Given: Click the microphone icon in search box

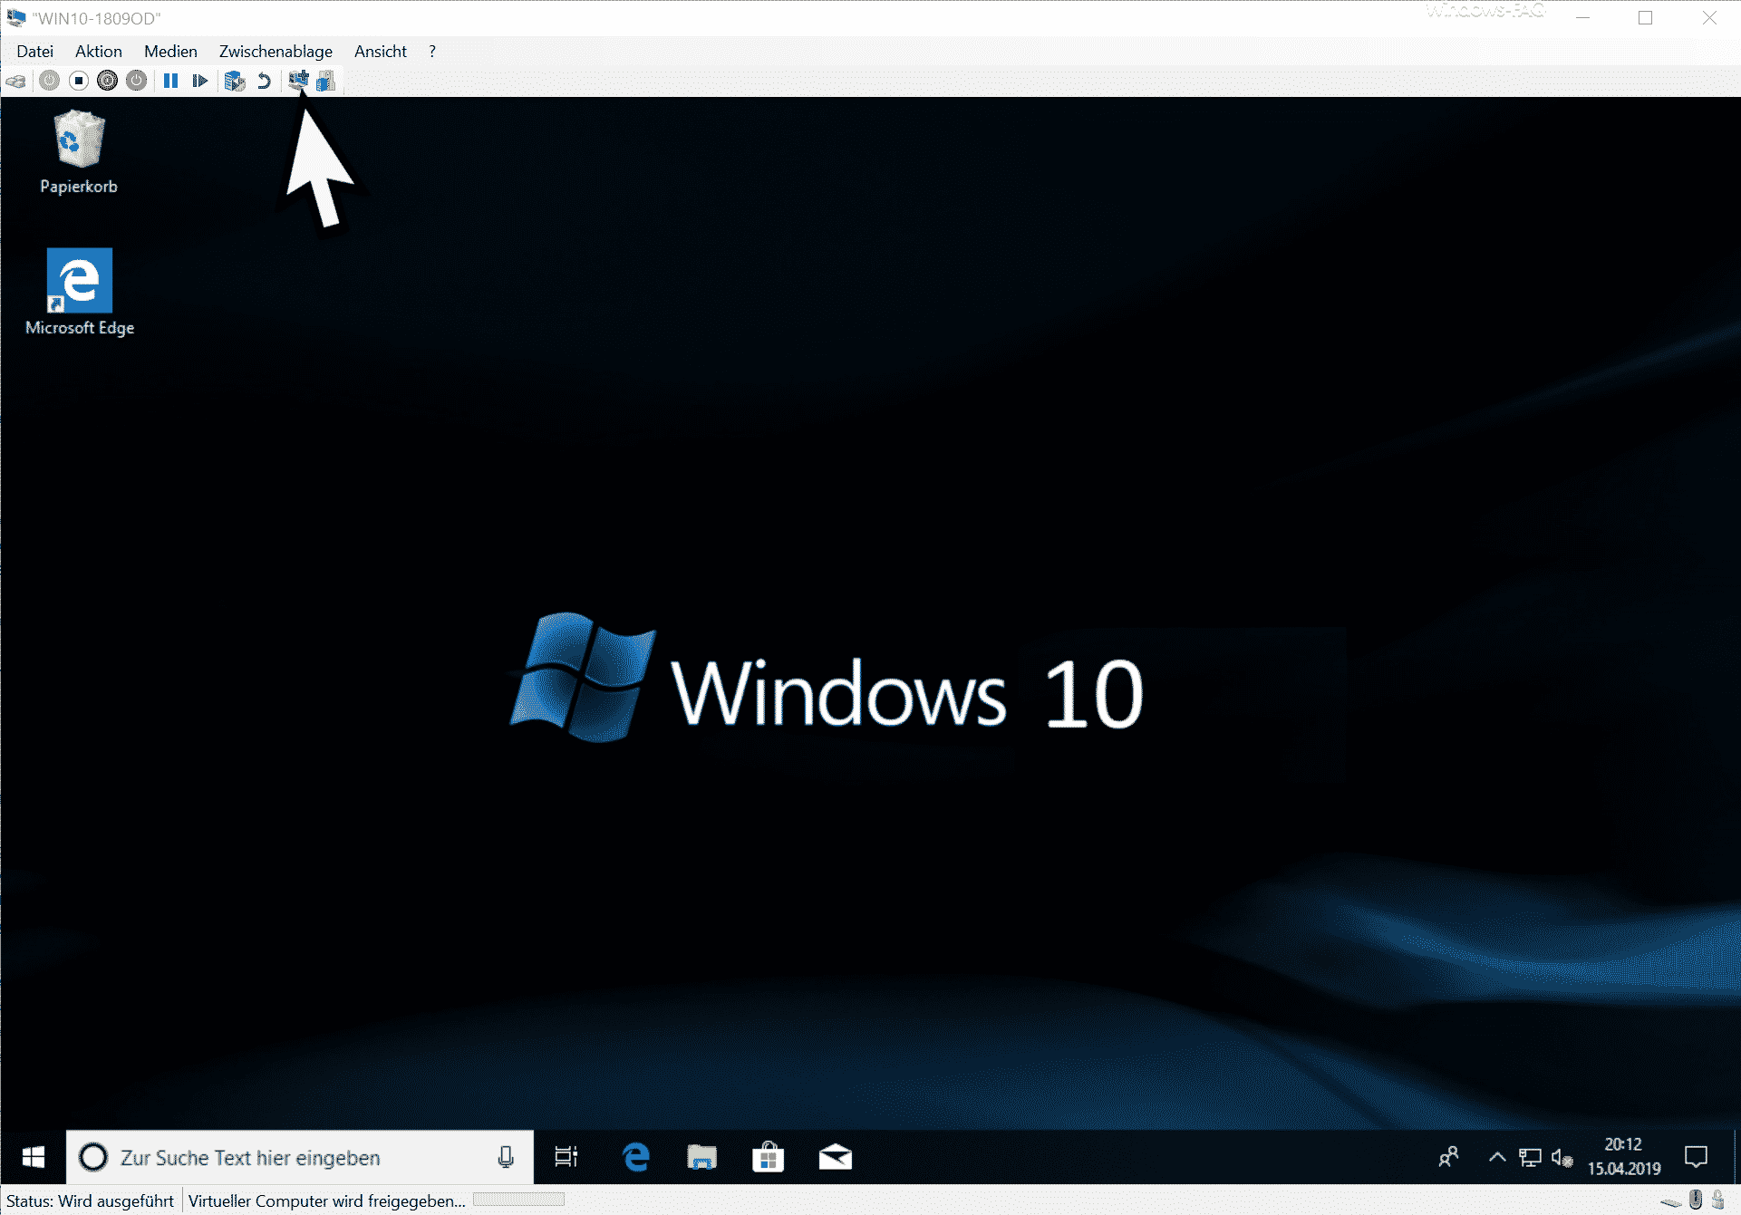Looking at the screenshot, I should (x=506, y=1157).
